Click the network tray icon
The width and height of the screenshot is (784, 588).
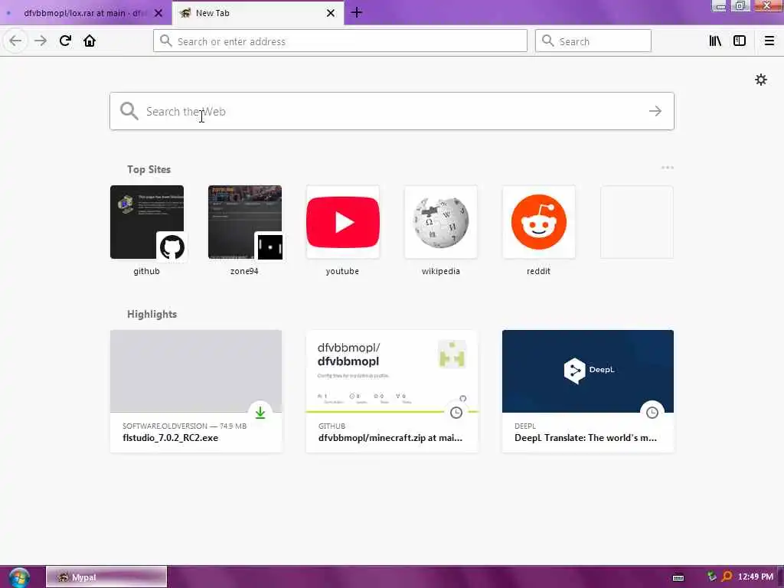click(x=711, y=577)
